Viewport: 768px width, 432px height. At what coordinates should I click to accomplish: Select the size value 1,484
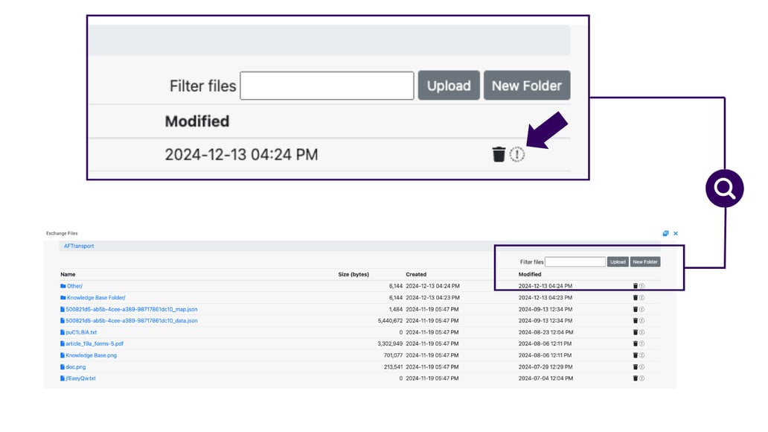[x=396, y=309]
